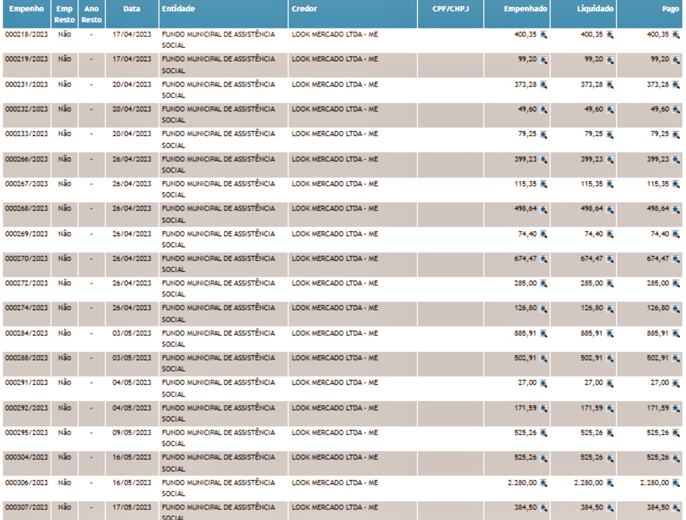Open Empenhado detail magnifier for empenho 000218/2023

point(544,35)
